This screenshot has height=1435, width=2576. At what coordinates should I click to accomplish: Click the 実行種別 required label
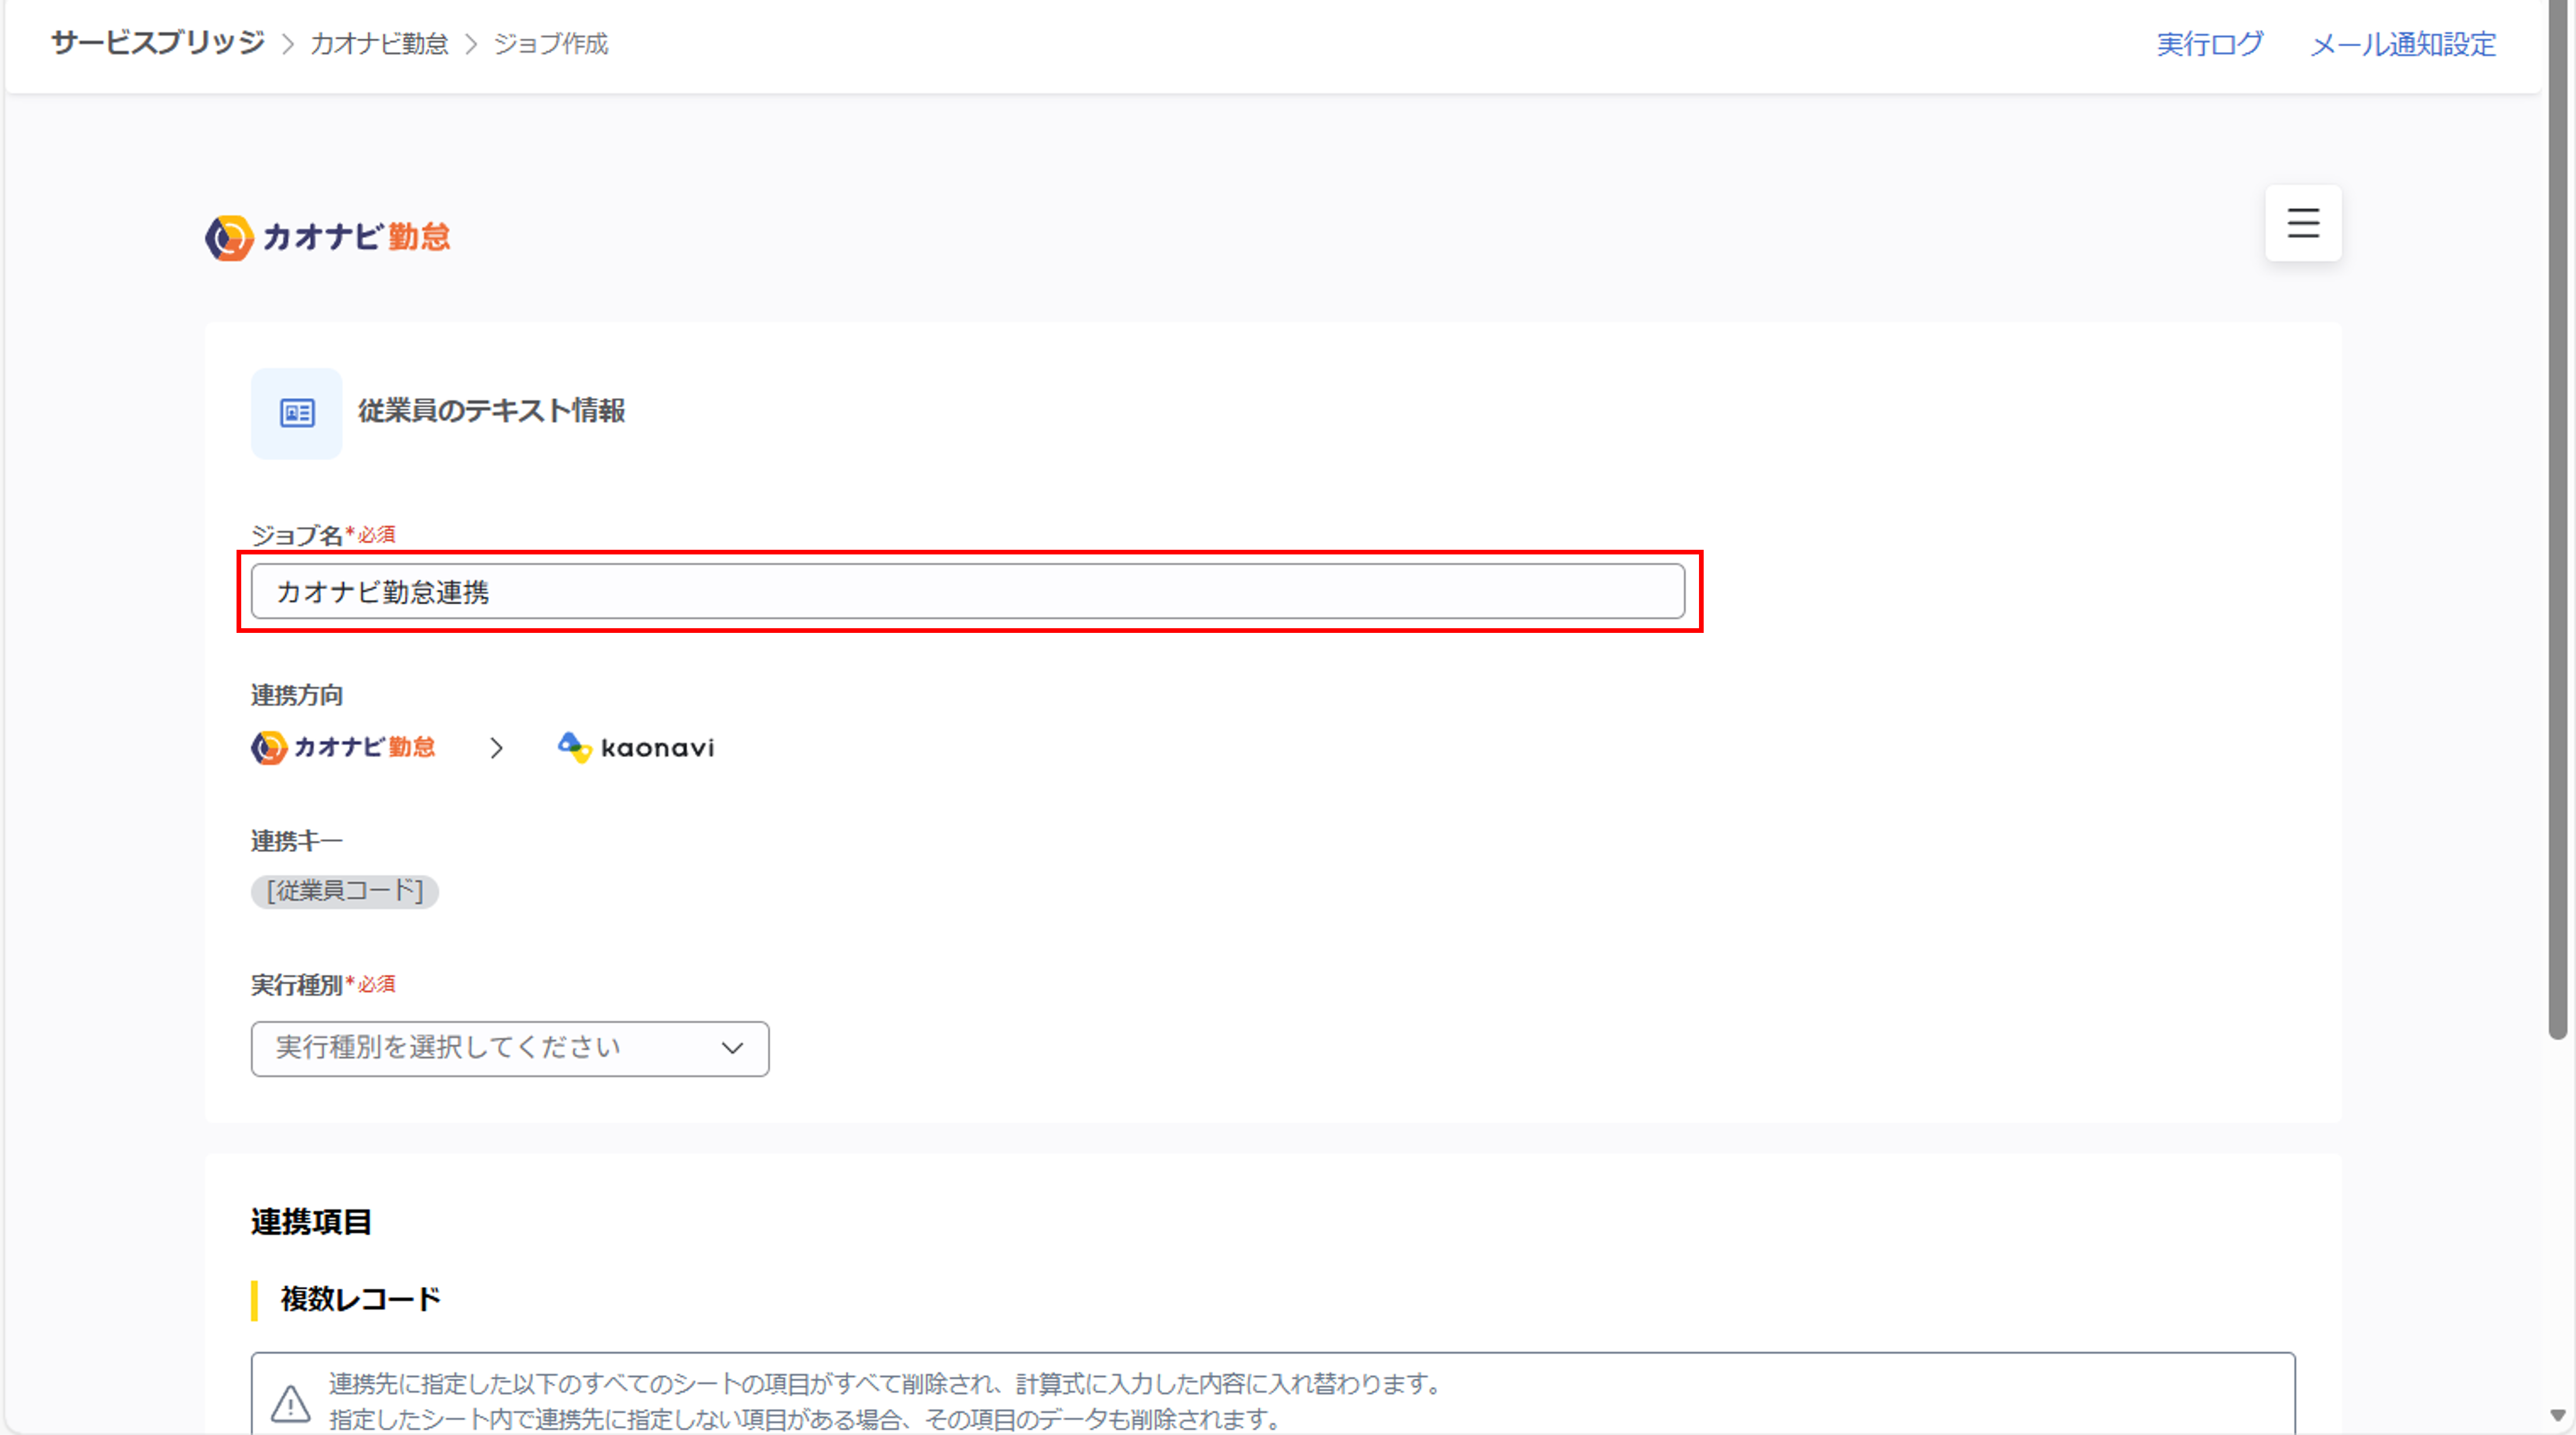tap(323, 985)
